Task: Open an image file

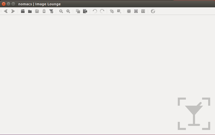Action: click(x=23, y=11)
